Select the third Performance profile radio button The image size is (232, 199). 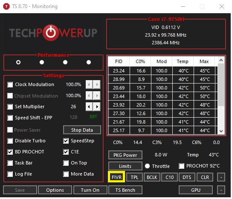[65, 62]
